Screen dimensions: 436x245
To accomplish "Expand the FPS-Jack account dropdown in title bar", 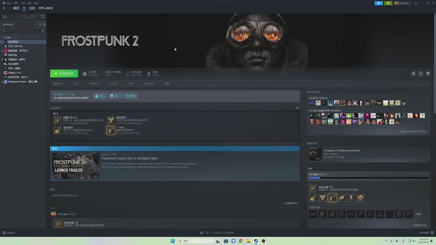I will coord(402,3).
